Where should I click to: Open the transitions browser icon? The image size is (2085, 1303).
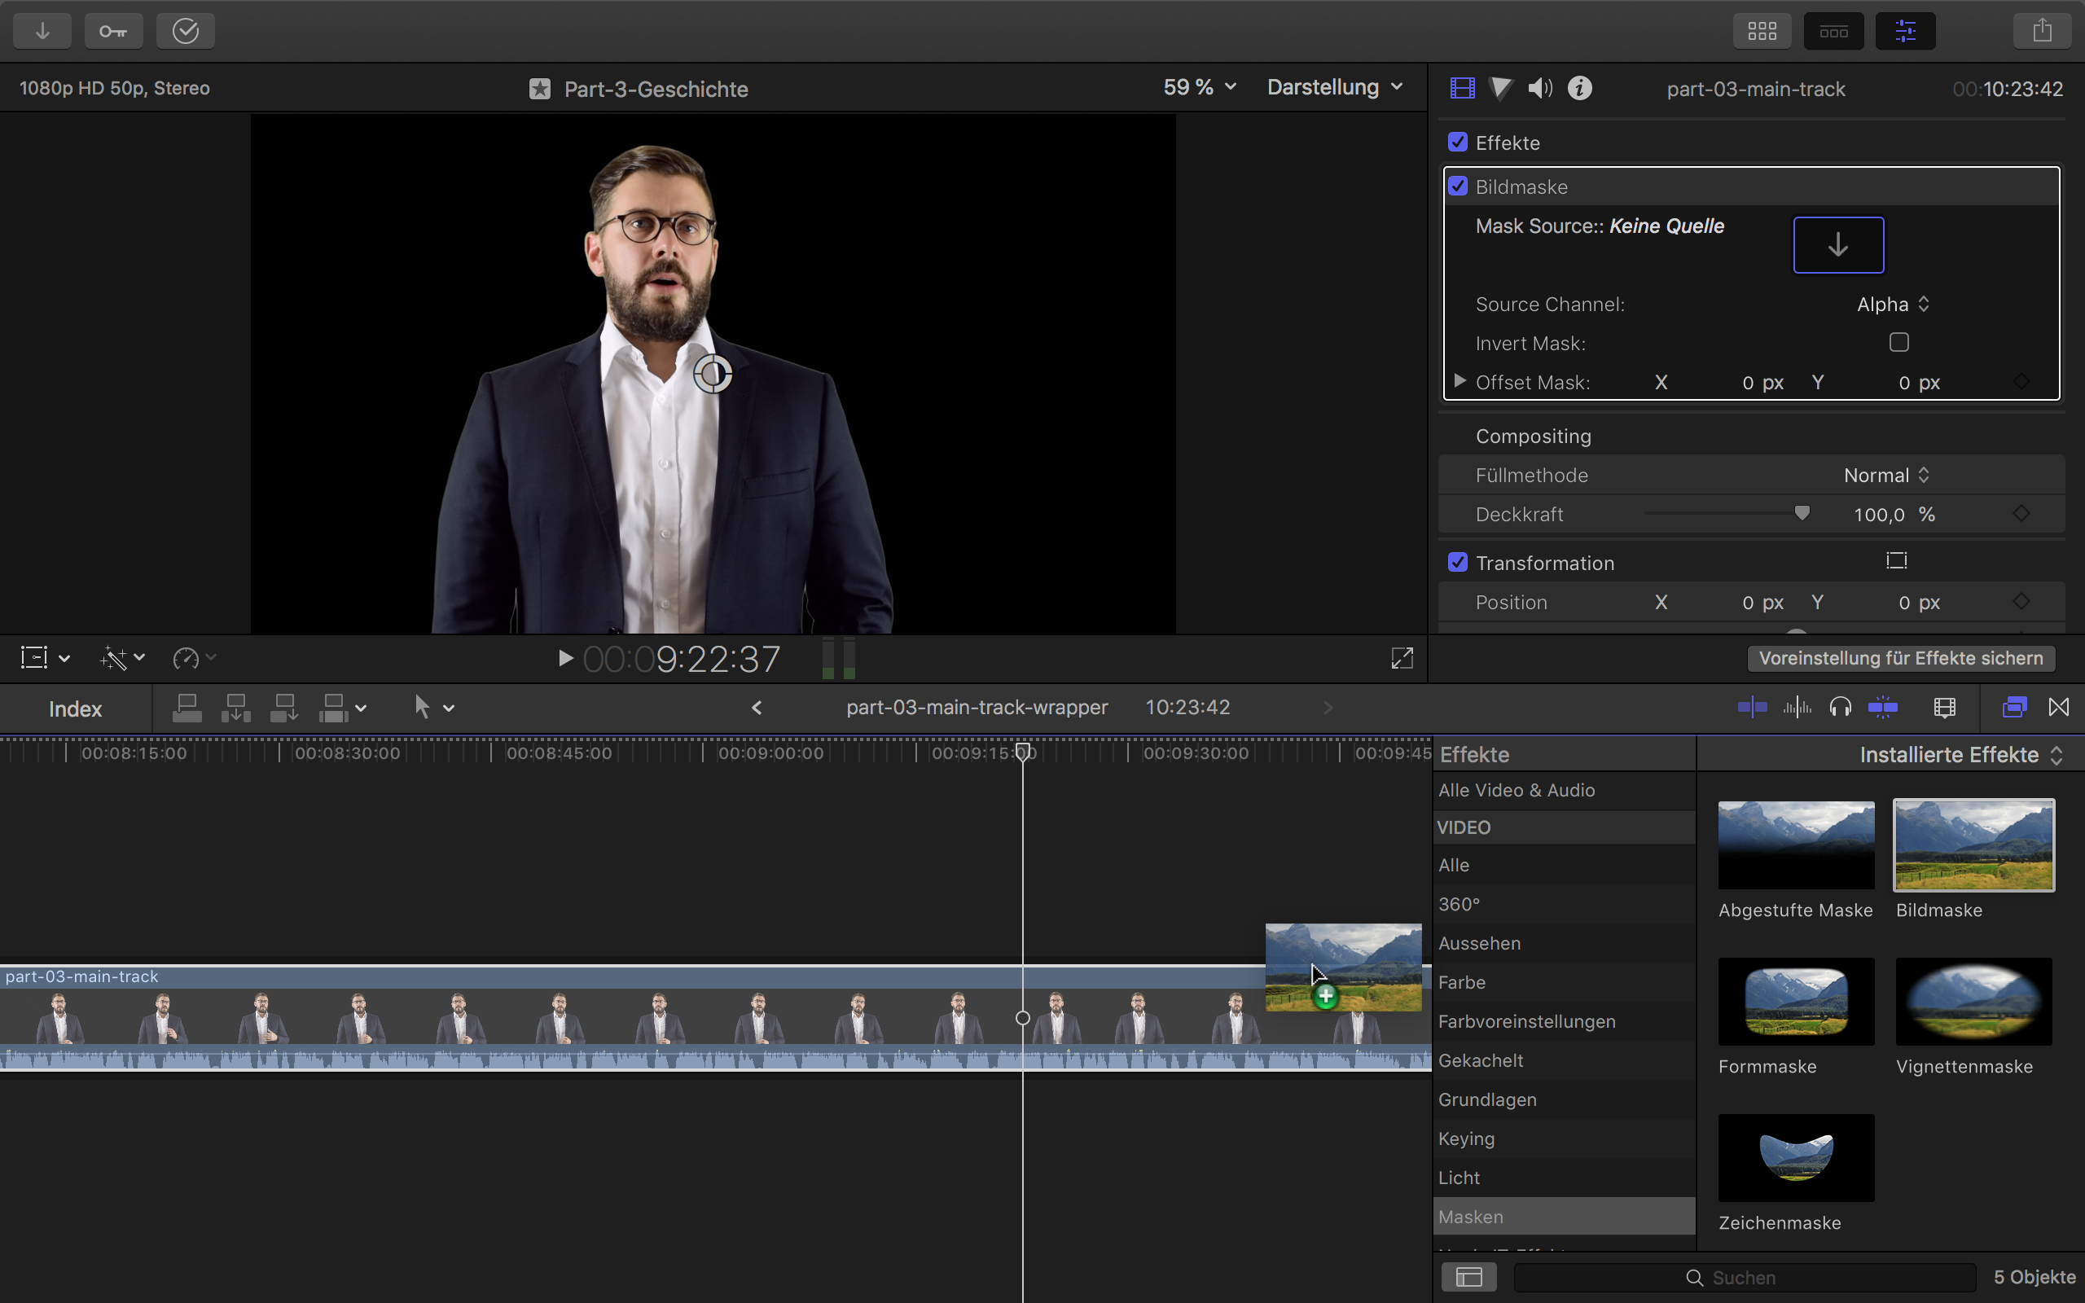click(x=2058, y=708)
